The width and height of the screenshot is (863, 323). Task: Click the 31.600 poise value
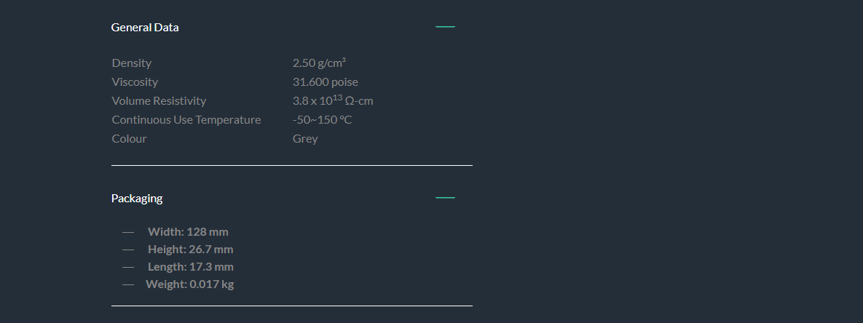326,82
